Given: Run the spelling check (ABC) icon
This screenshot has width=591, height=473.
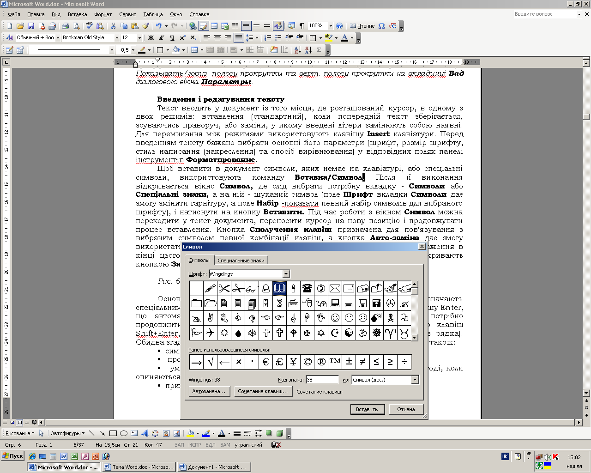Looking at the screenshot, I should pos(90,26).
